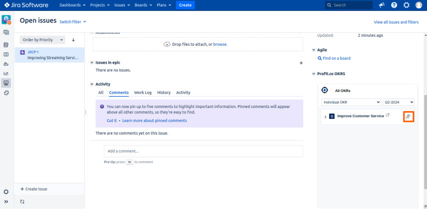Open Jira administration gear in header

click(407, 5)
